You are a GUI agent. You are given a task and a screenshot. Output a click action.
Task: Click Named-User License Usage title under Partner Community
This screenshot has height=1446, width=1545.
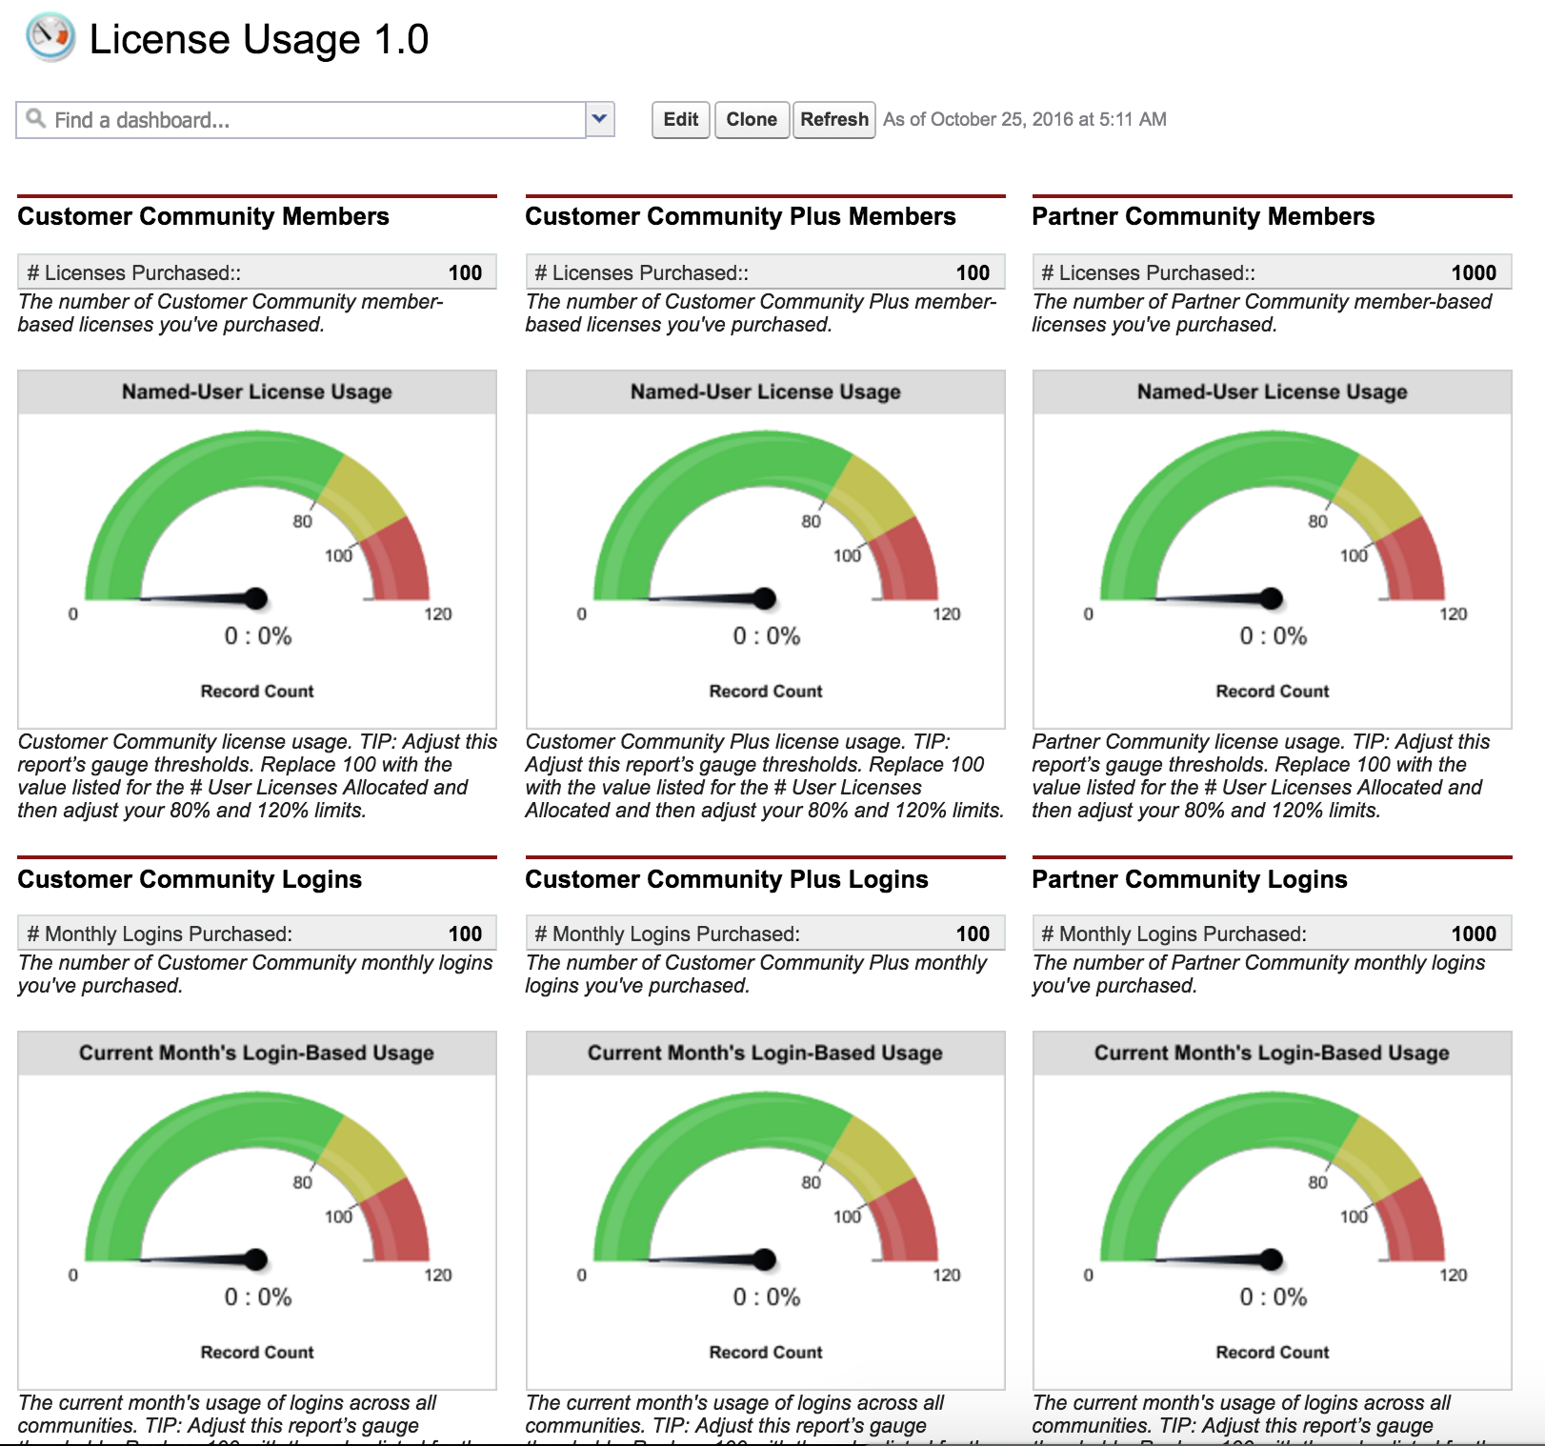point(1272,392)
